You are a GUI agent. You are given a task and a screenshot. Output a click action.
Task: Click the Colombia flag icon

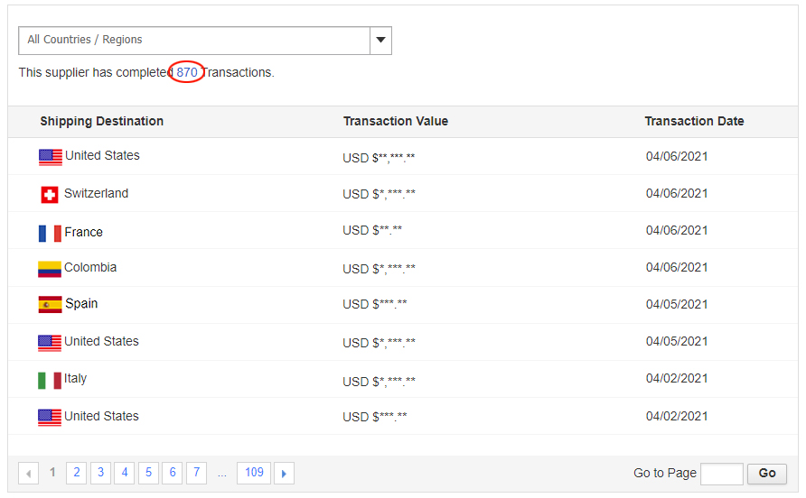pyautogui.click(x=50, y=269)
